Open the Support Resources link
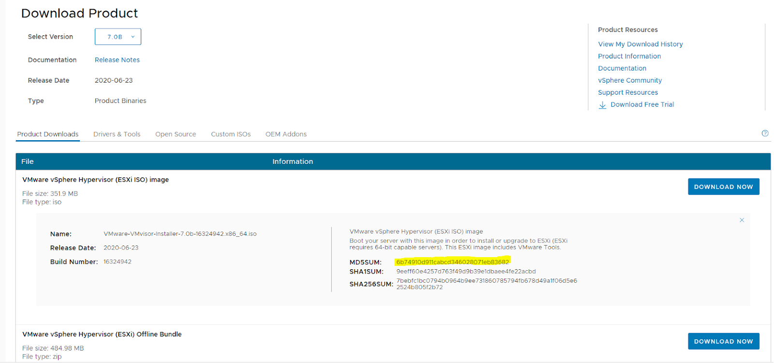774x363 pixels. pos(628,92)
